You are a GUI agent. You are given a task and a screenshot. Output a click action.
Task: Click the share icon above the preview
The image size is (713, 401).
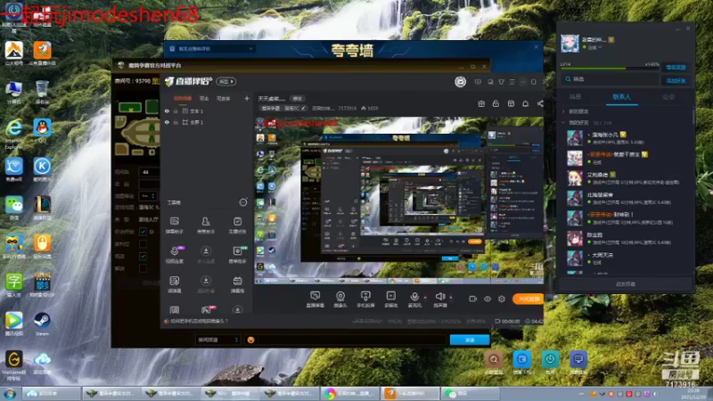(540, 104)
